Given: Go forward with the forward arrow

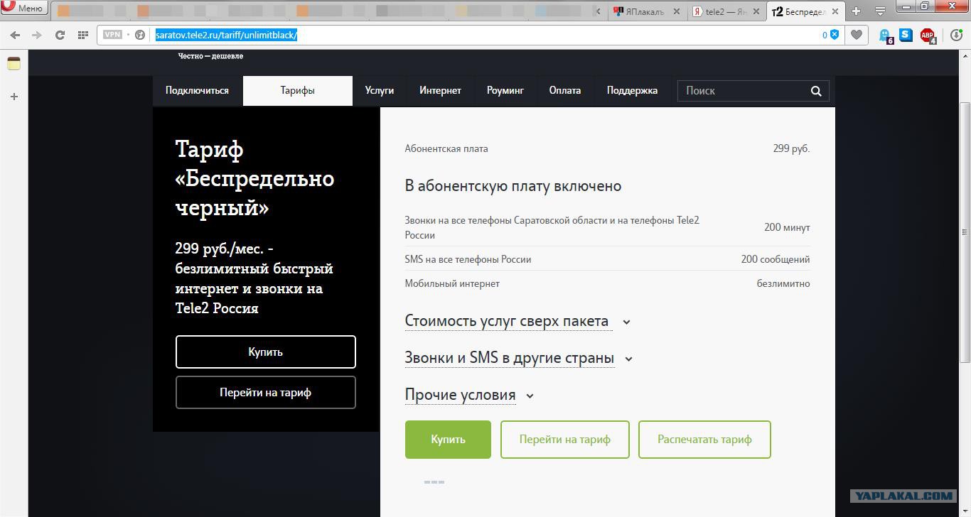Looking at the screenshot, I should point(36,35).
